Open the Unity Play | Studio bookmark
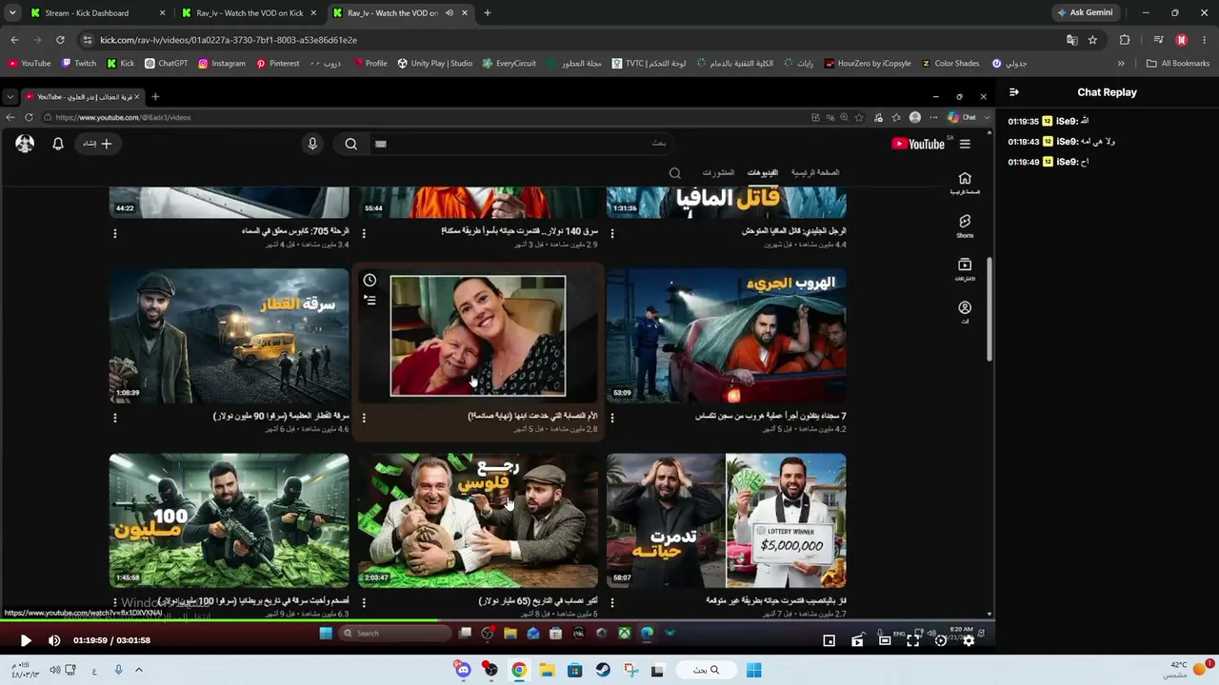Image resolution: width=1219 pixels, height=685 pixels. coord(435,64)
